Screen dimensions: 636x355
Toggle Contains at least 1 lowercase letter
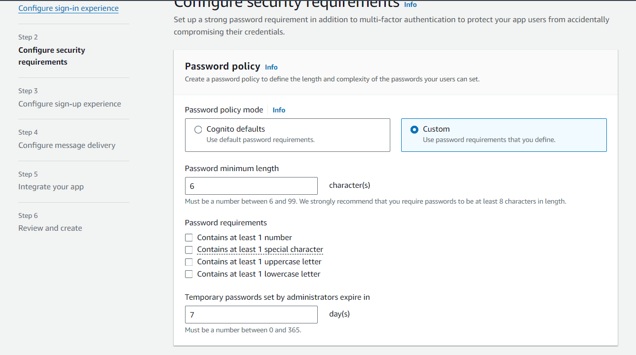188,274
